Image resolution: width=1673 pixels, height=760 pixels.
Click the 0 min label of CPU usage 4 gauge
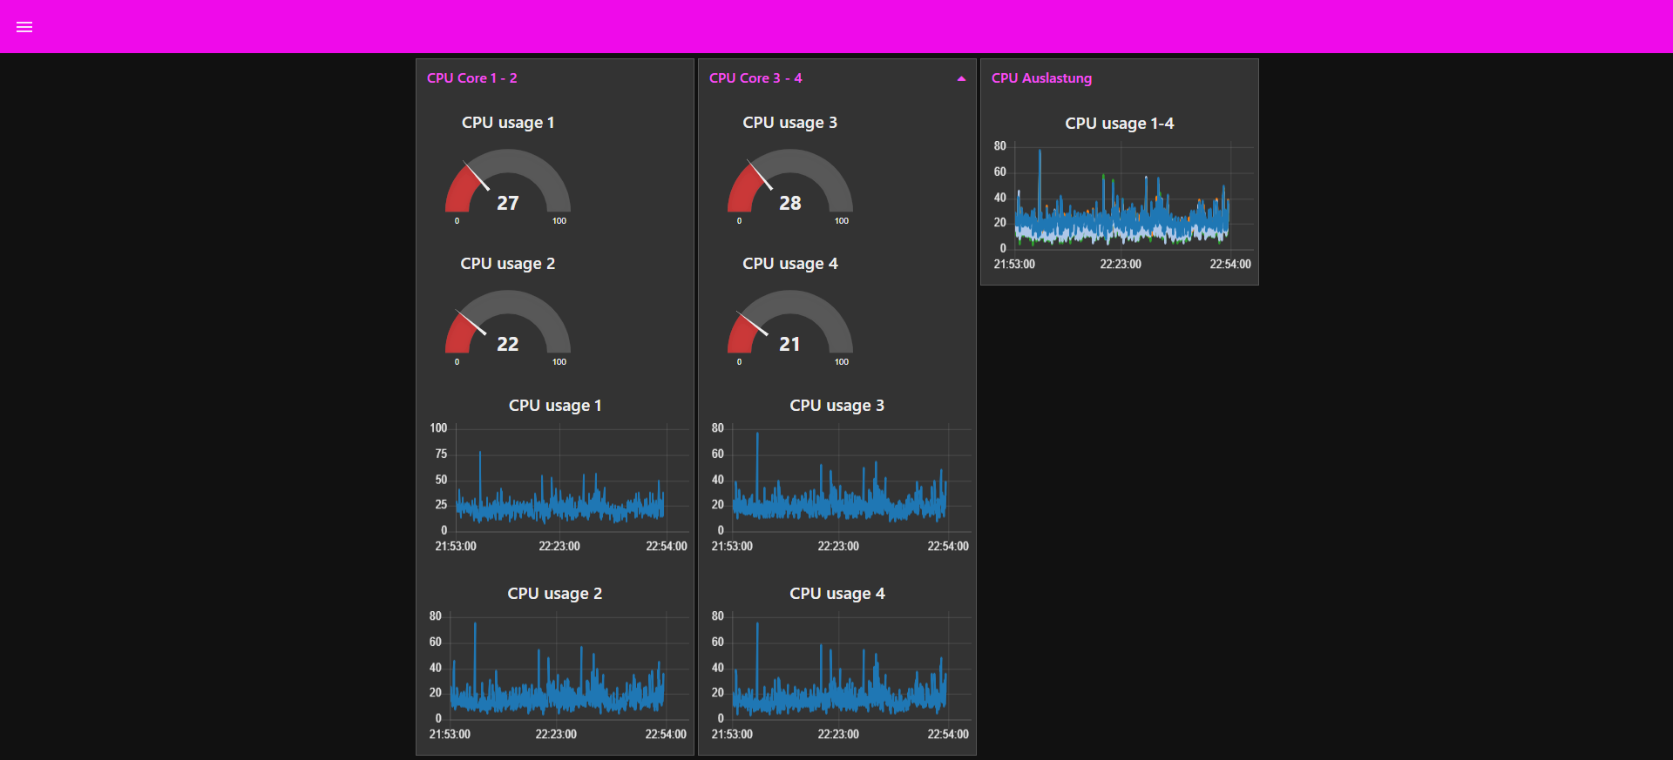point(740,362)
